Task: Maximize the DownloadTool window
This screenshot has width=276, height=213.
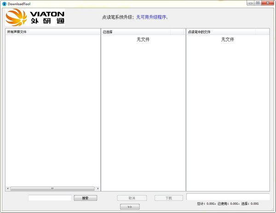Action: pyautogui.click(x=258, y=3)
